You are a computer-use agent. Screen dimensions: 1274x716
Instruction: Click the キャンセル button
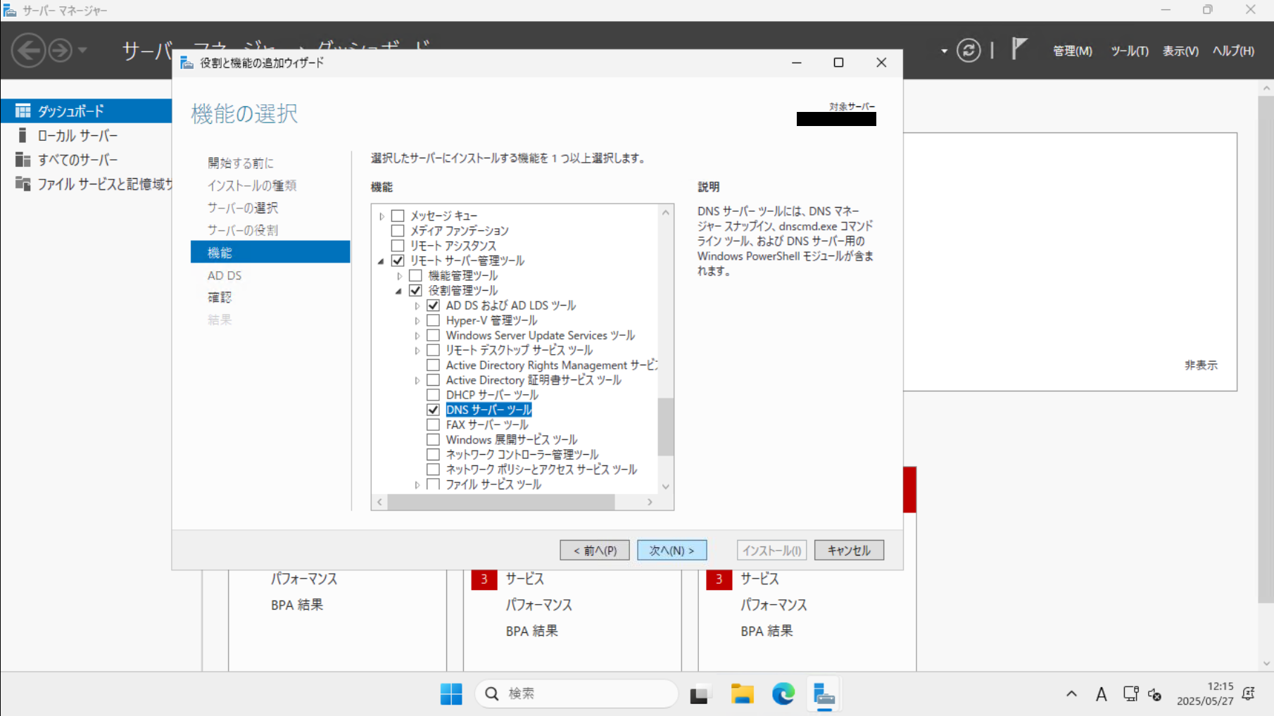click(849, 551)
